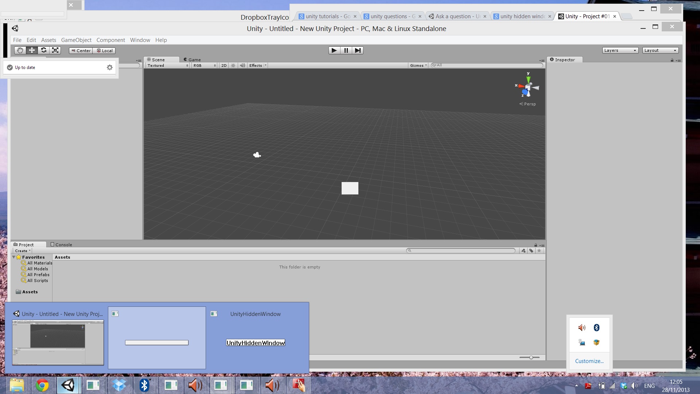This screenshot has width=700, height=394.
Task: Open the Window menu
Action: coord(140,40)
